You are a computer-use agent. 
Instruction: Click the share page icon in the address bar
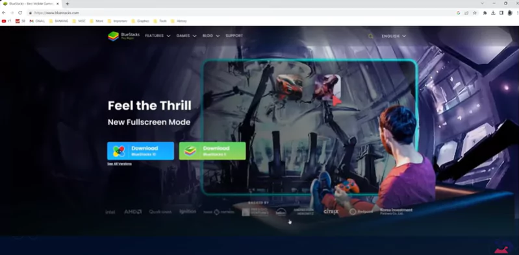pos(466,13)
